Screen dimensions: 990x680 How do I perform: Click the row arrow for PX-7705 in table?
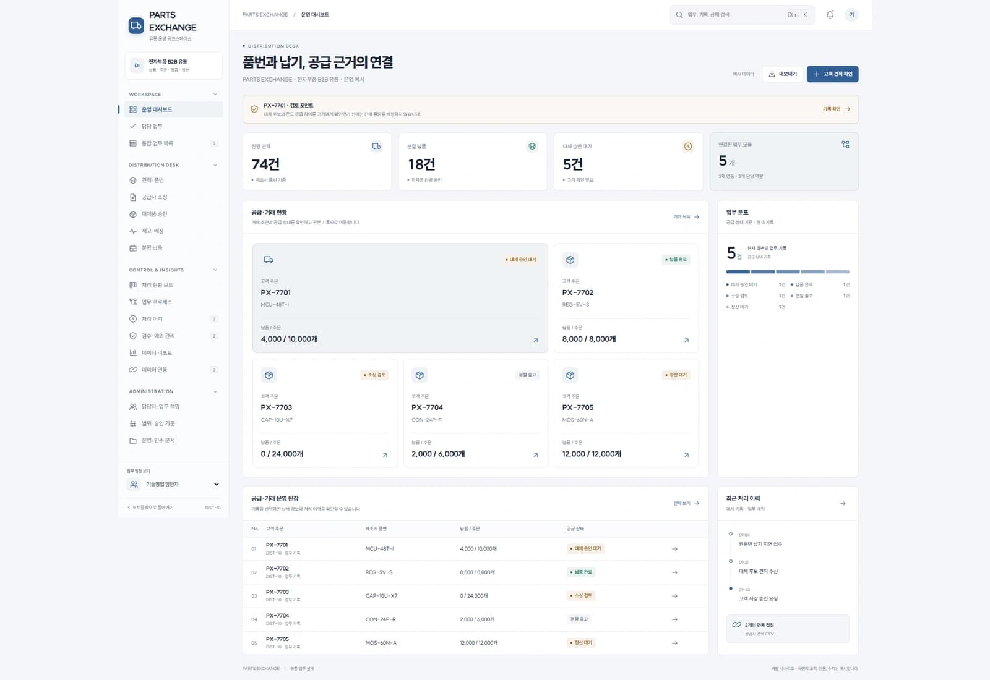click(x=674, y=643)
